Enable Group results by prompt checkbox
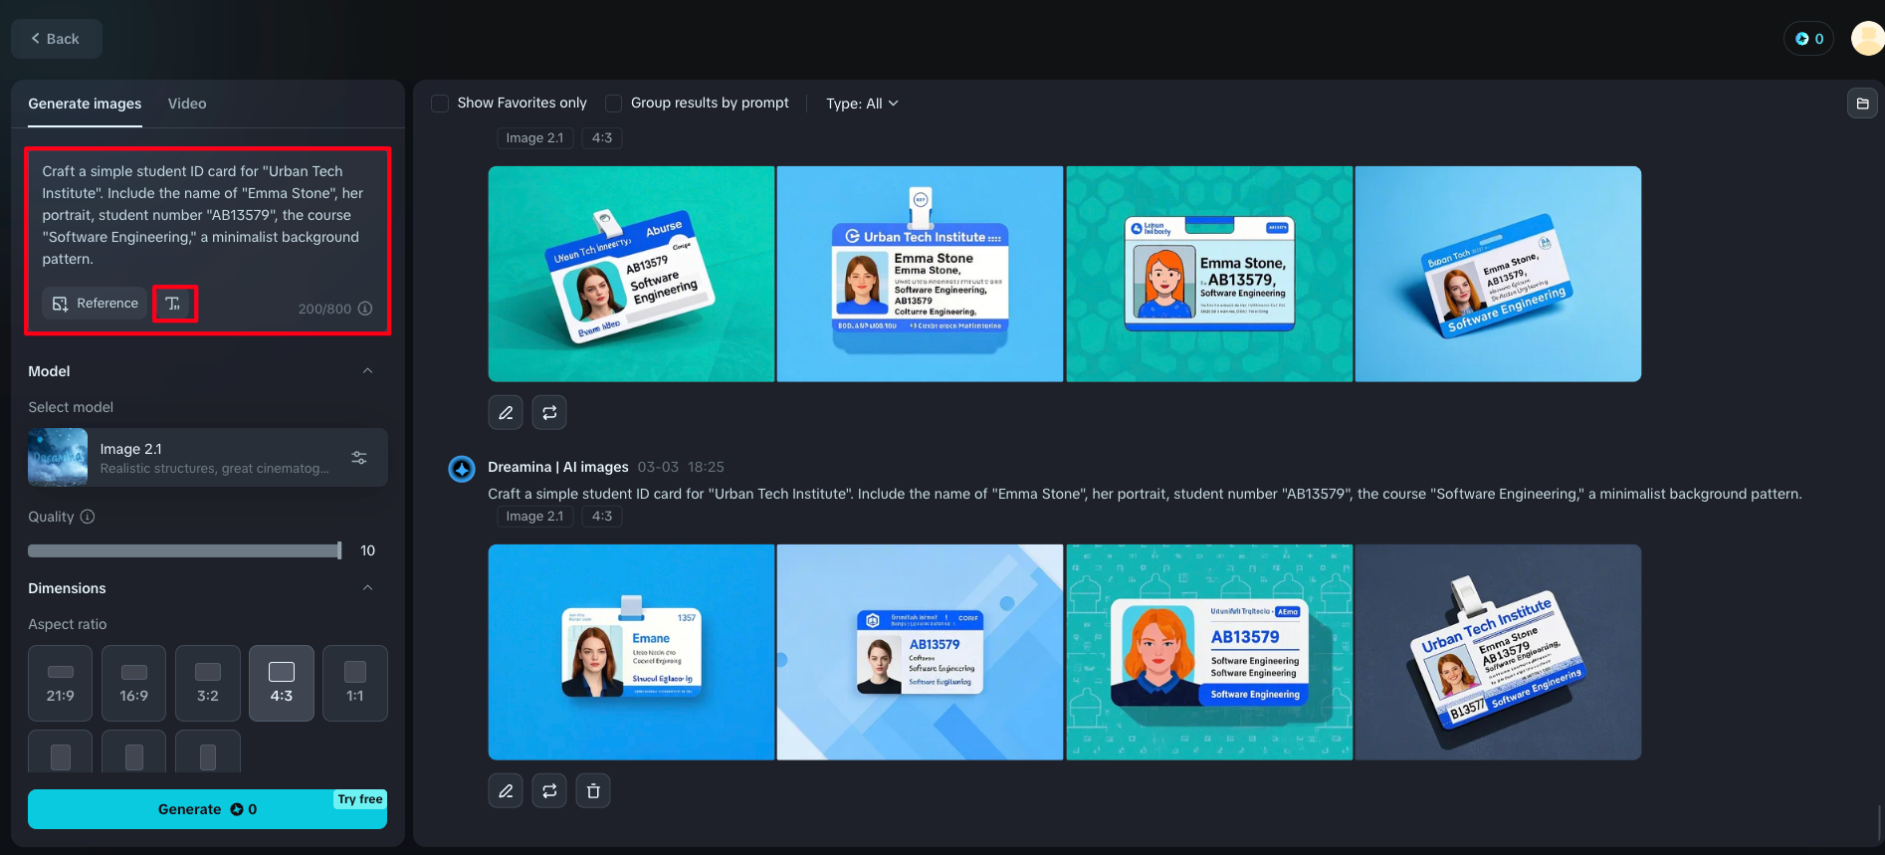Image resolution: width=1885 pixels, height=855 pixels. (613, 104)
